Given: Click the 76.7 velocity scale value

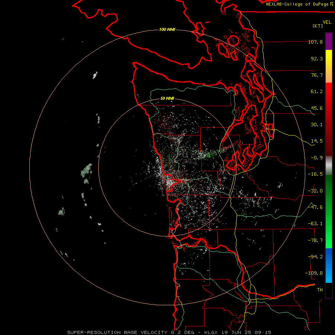Looking at the screenshot, I should 317,75.
